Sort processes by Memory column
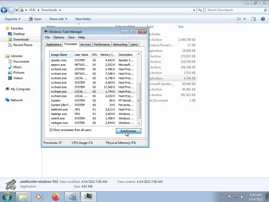This screenshot has width=269, height=202. (108, 55)
